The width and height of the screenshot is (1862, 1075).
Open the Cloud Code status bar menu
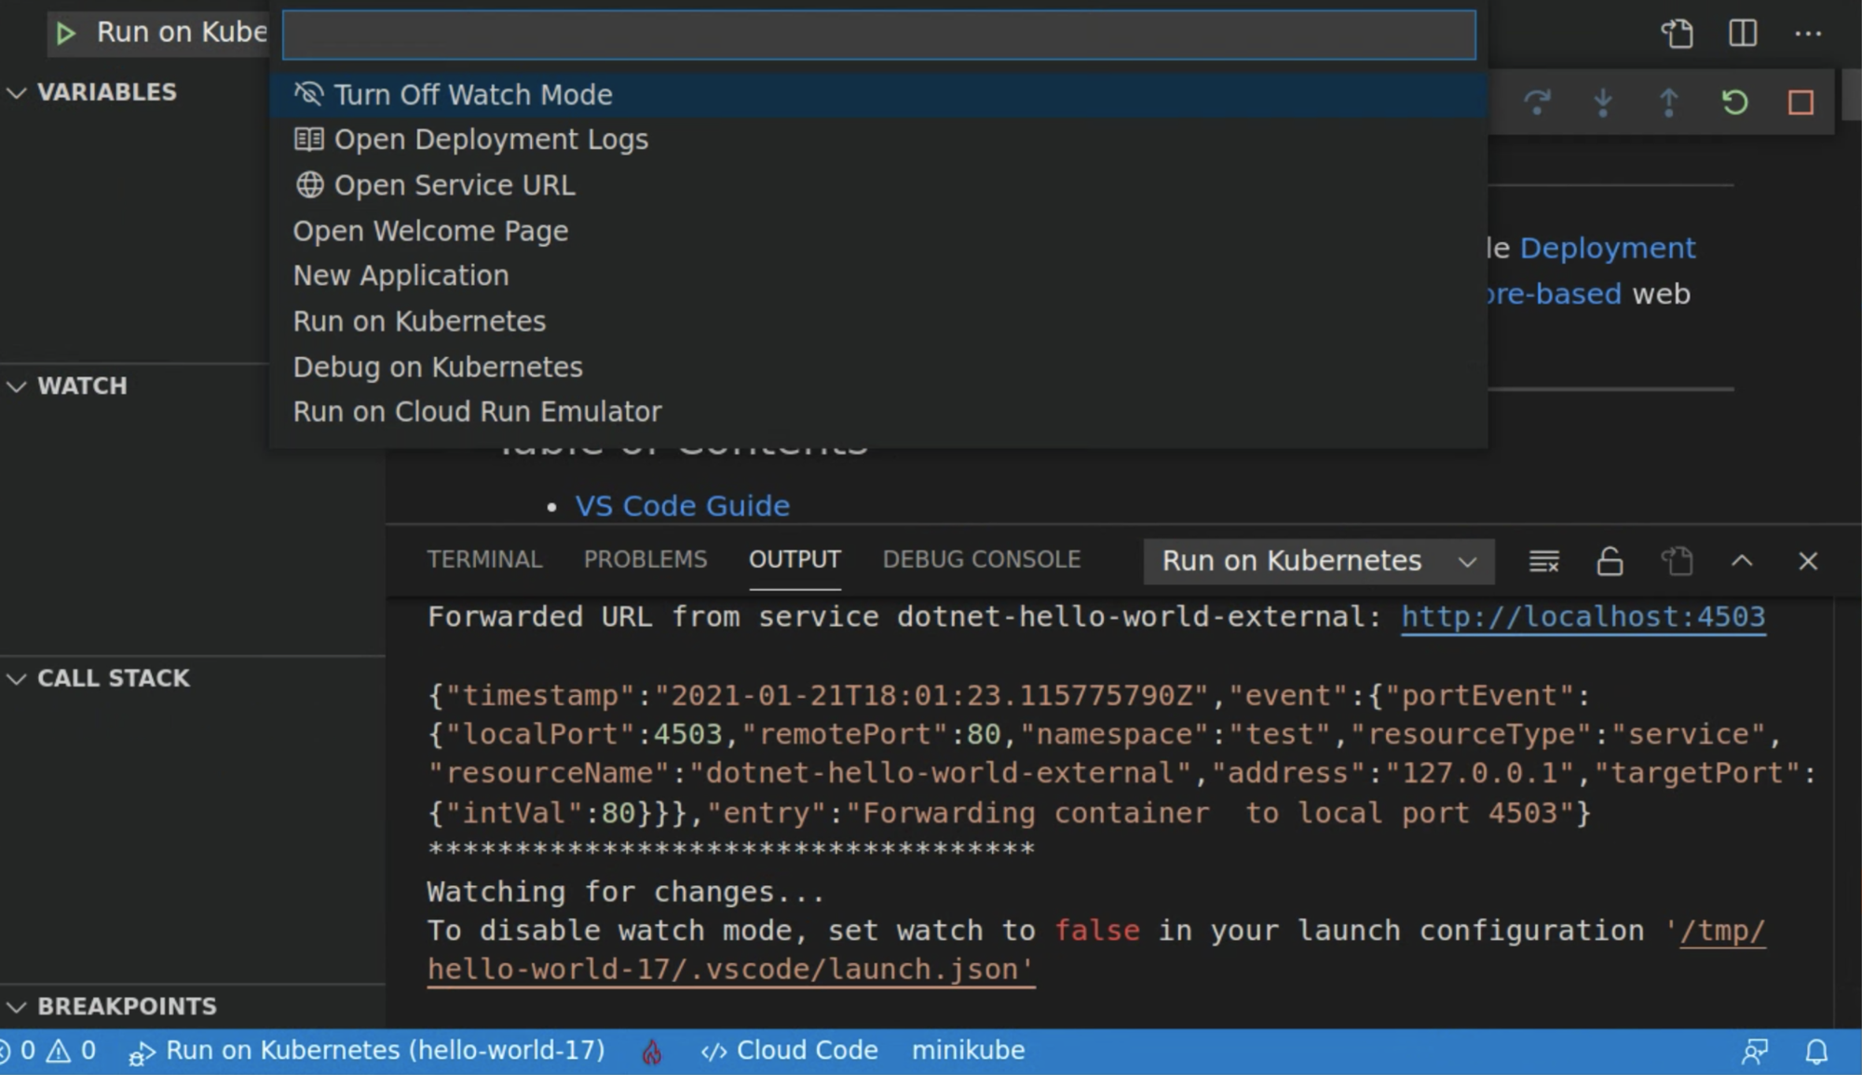pyautogui.click(x=789, y=1051)
